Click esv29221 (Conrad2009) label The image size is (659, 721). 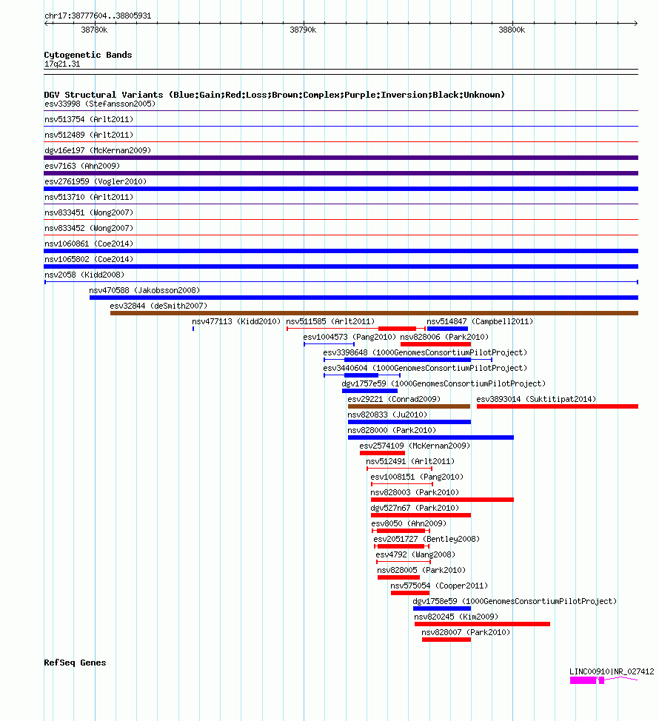point(394,399)
